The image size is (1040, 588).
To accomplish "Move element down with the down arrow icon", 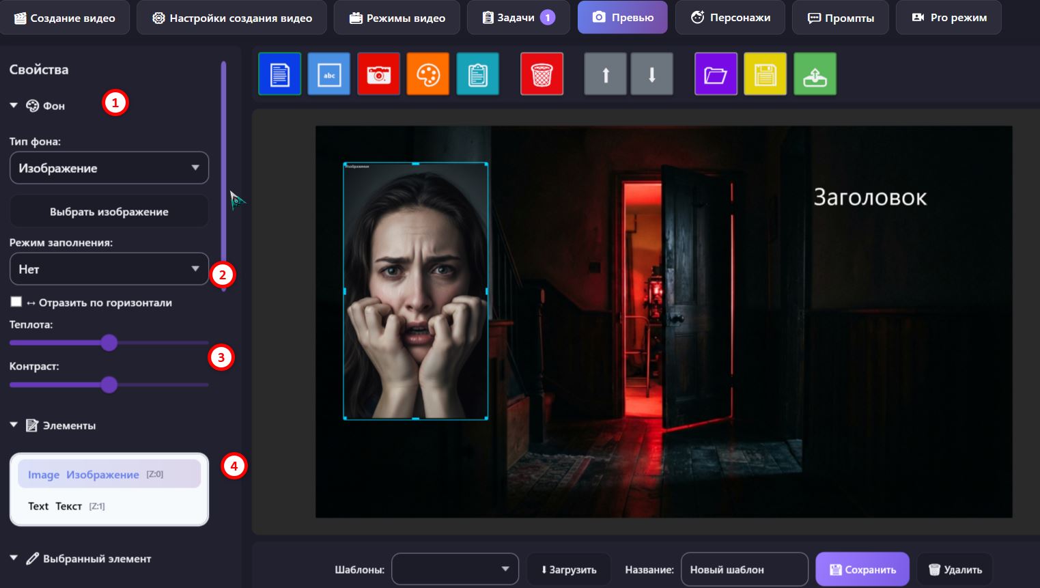I will 652,74.
